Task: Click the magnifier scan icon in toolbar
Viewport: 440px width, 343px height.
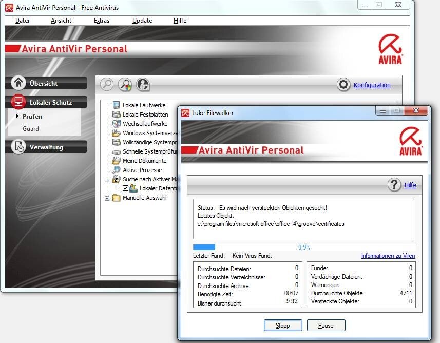Action: (x=107, y=85)
